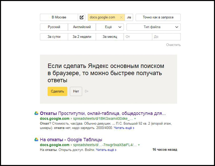Screen dimensions: 215x166
Task: Enable the Точно как в запросе filter
Action: point(158,17)
